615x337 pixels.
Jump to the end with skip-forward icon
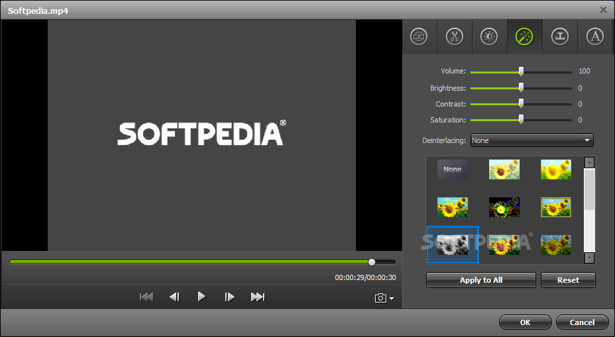tap(258, 297)
